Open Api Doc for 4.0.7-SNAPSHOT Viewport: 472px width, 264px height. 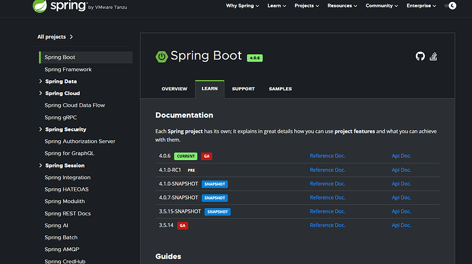[402, 198]
